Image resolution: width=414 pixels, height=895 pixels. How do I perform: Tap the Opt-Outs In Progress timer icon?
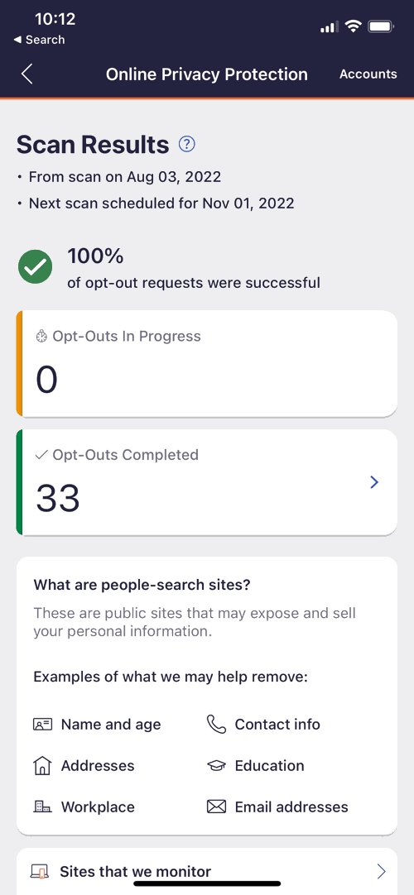point(41,336)
